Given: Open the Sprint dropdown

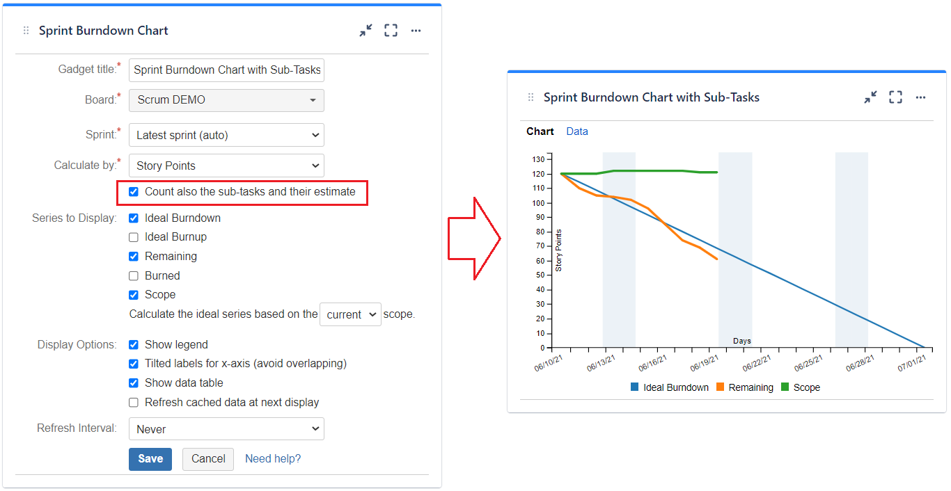Looking at the screenshot, I should tap(226, 134).
